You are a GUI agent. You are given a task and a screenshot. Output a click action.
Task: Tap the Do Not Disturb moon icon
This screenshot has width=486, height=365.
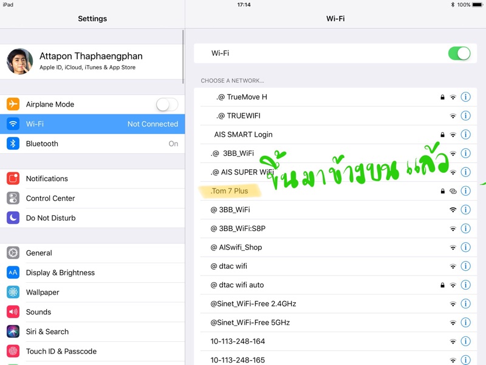(13, 218)
